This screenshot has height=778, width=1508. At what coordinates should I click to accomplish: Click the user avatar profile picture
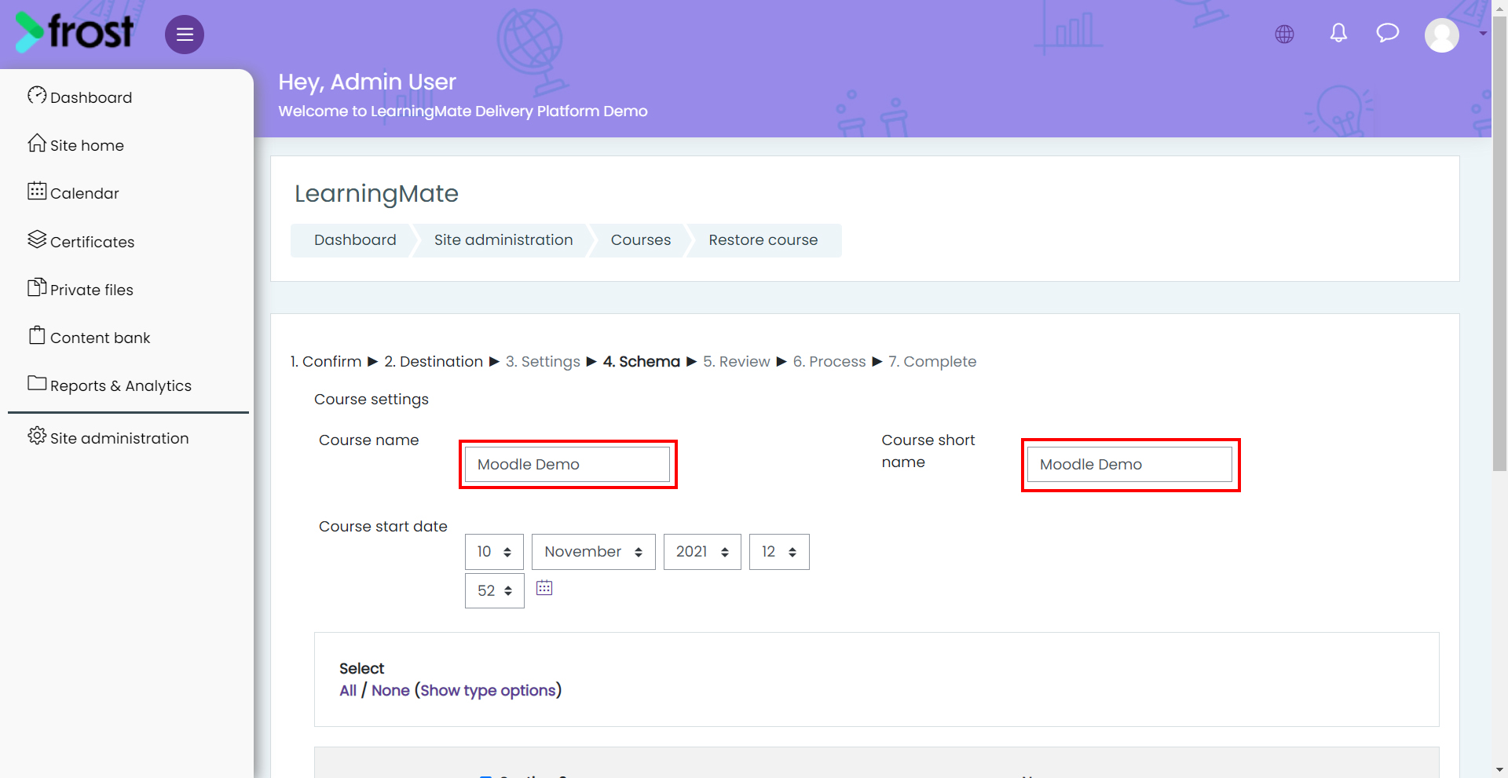point(1442,35)
